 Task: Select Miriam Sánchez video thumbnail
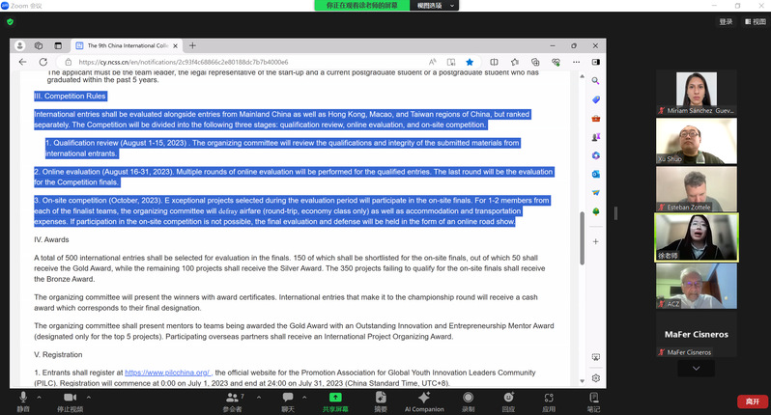[x=697, y=93]
